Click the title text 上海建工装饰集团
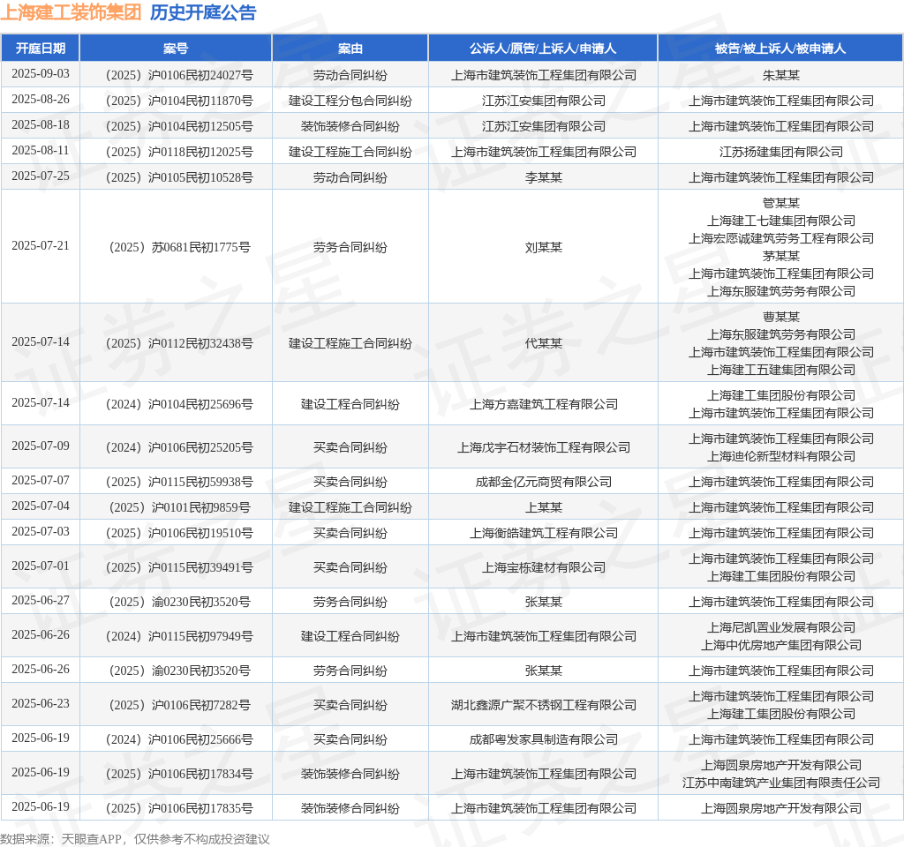Screen dimensions: 904x847 pyautogui.click(x=71, y=12)
